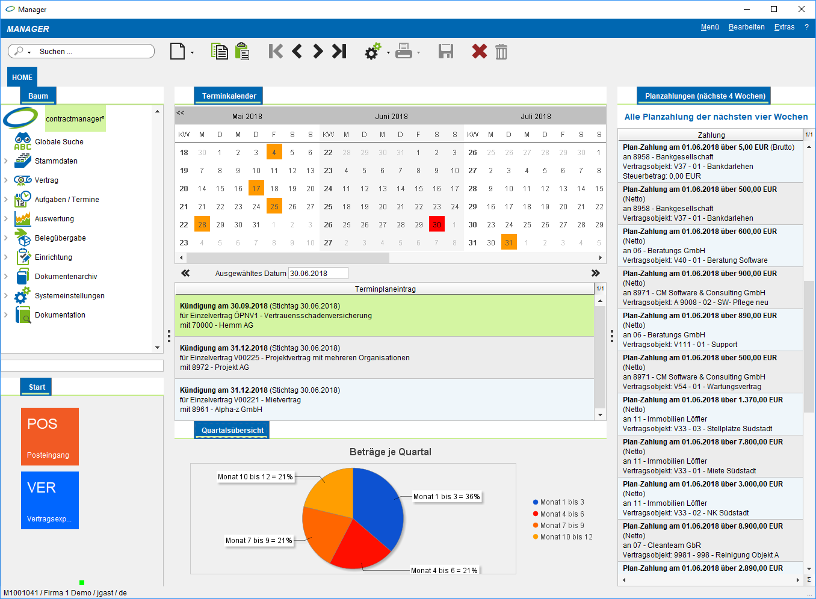Expand the Einrichtung tree node
The width and height of the screenshot is (816, 599).
[x=6, y=257]
